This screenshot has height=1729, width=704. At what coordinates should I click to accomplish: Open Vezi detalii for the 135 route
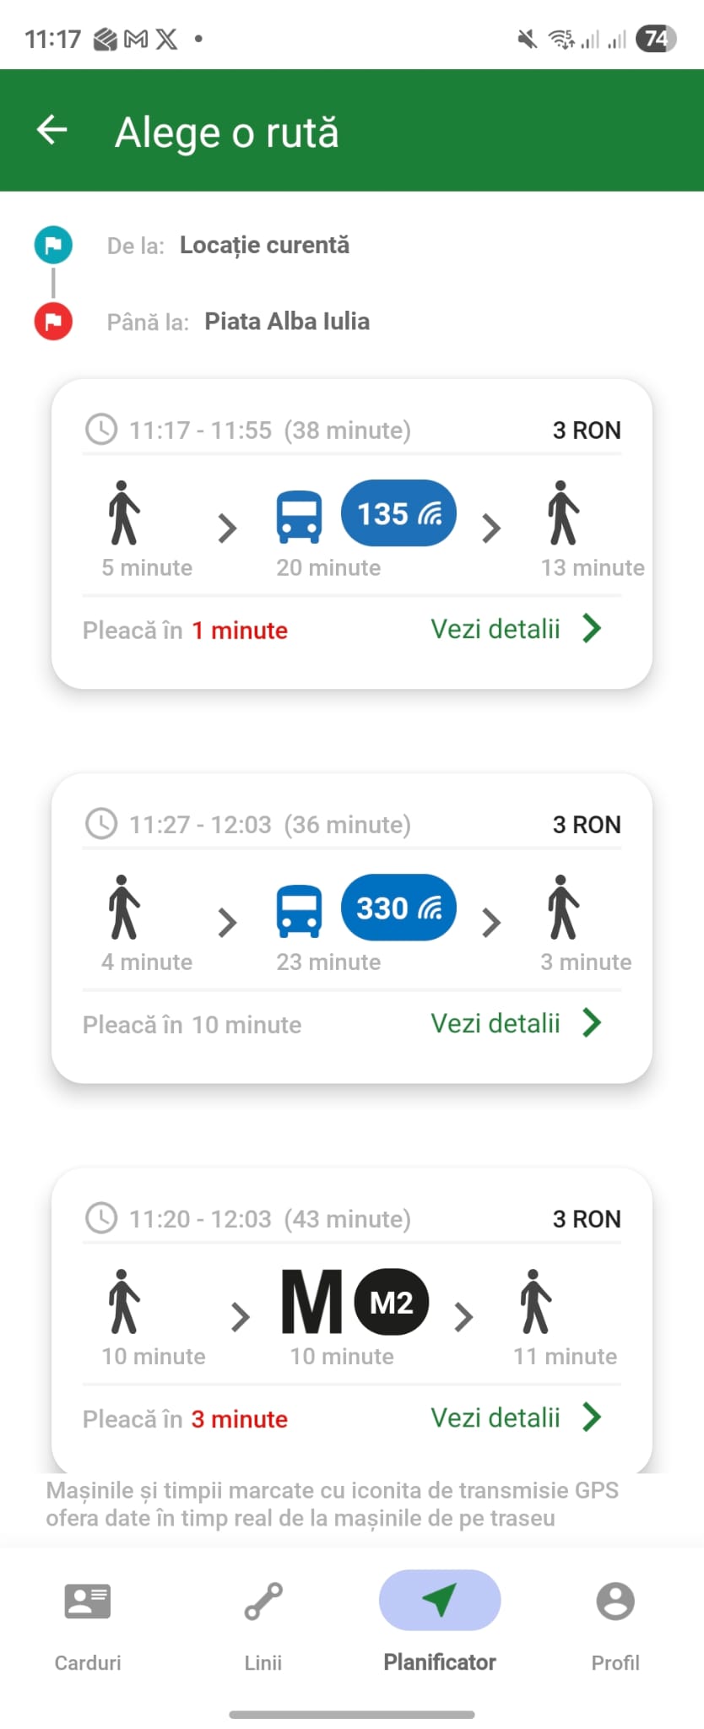point(515,629)
